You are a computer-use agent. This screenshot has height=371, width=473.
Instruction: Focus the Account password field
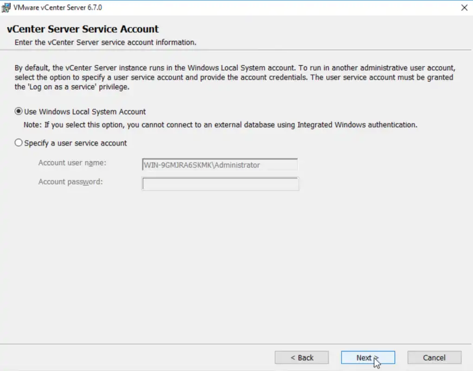point(221,184)
